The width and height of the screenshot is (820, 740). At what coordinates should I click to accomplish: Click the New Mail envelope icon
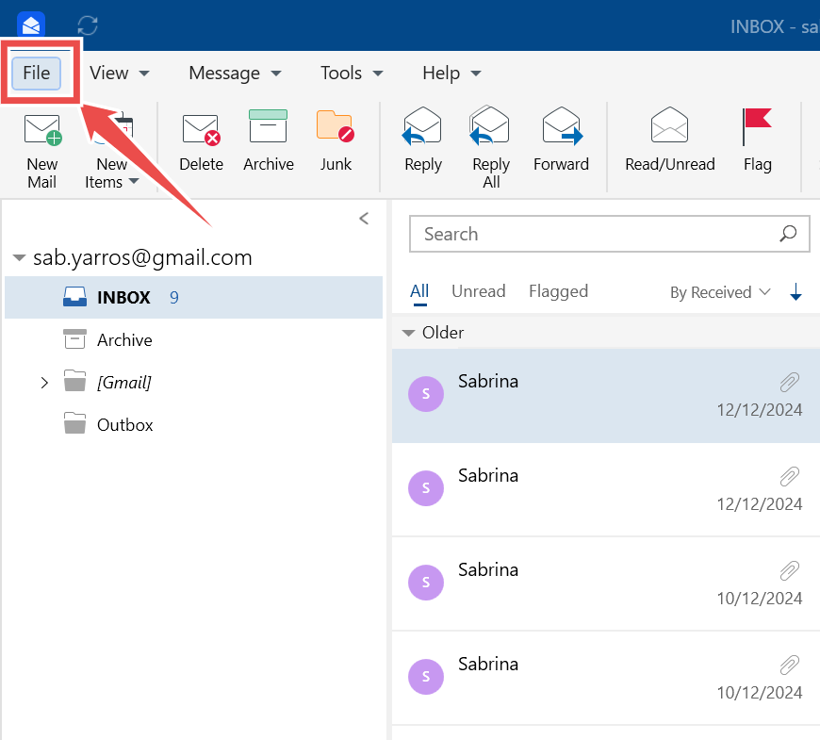41,129
